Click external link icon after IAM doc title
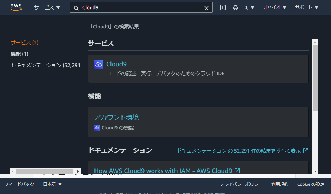This screenshot has height=194, width=331. click(237, 171)
